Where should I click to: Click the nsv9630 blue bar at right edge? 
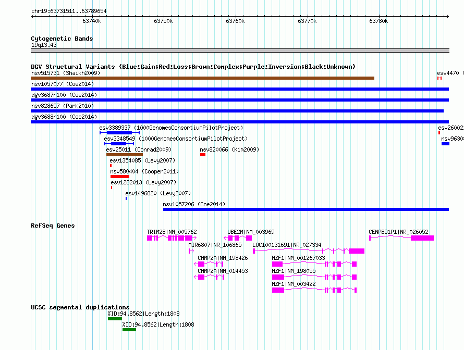(x=445, y=144)
